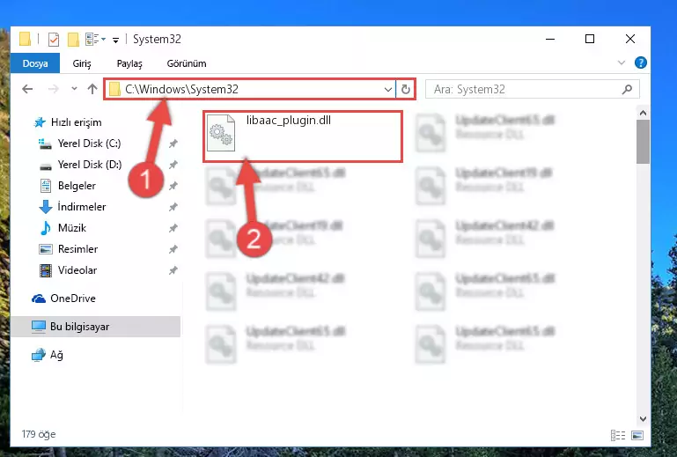677x457 pixels.
Task: Click the pin icon next to Müzik
Action: pyautogui.click(x=173, y=228)
